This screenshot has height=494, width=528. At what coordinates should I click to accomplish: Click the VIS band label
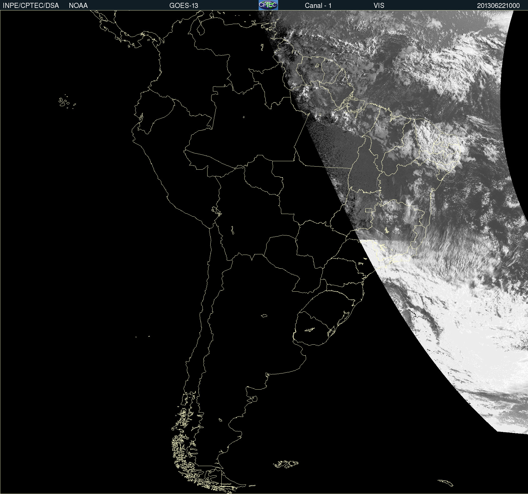click(379, 5)
